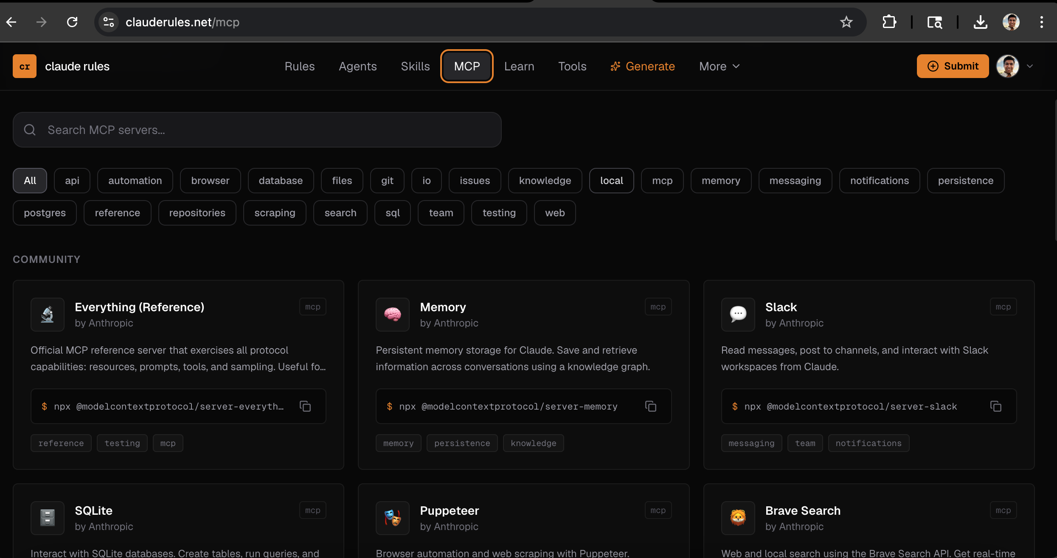Viewport: 1057px width, 558px height.
Task: Select the All filter chip
Action: (30, 181)
